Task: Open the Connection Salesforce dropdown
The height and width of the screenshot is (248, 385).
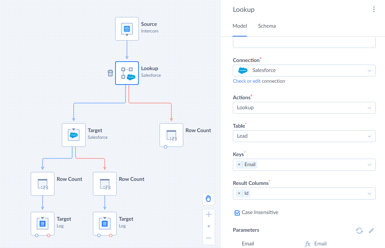Action: [304, 70]
